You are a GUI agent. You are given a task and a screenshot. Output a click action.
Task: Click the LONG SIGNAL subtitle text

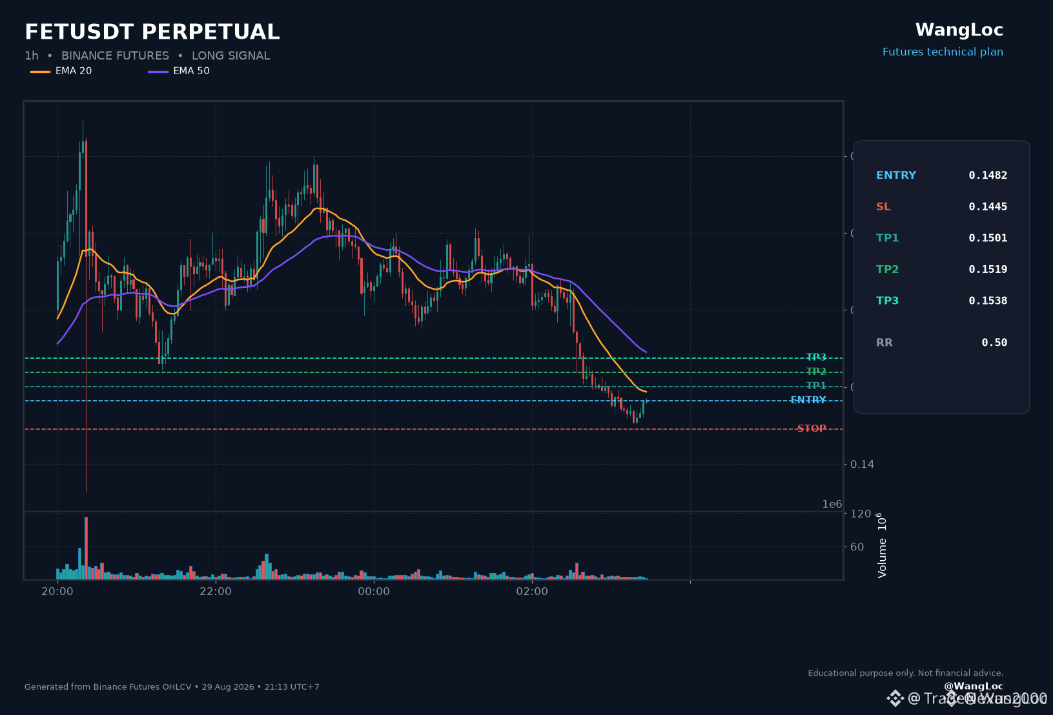[230, 56]
